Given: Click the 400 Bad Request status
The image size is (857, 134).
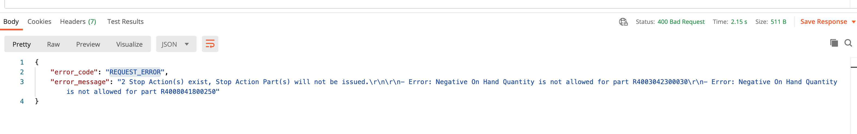Looking at the screenshot, I should click(x=681, y=22).
